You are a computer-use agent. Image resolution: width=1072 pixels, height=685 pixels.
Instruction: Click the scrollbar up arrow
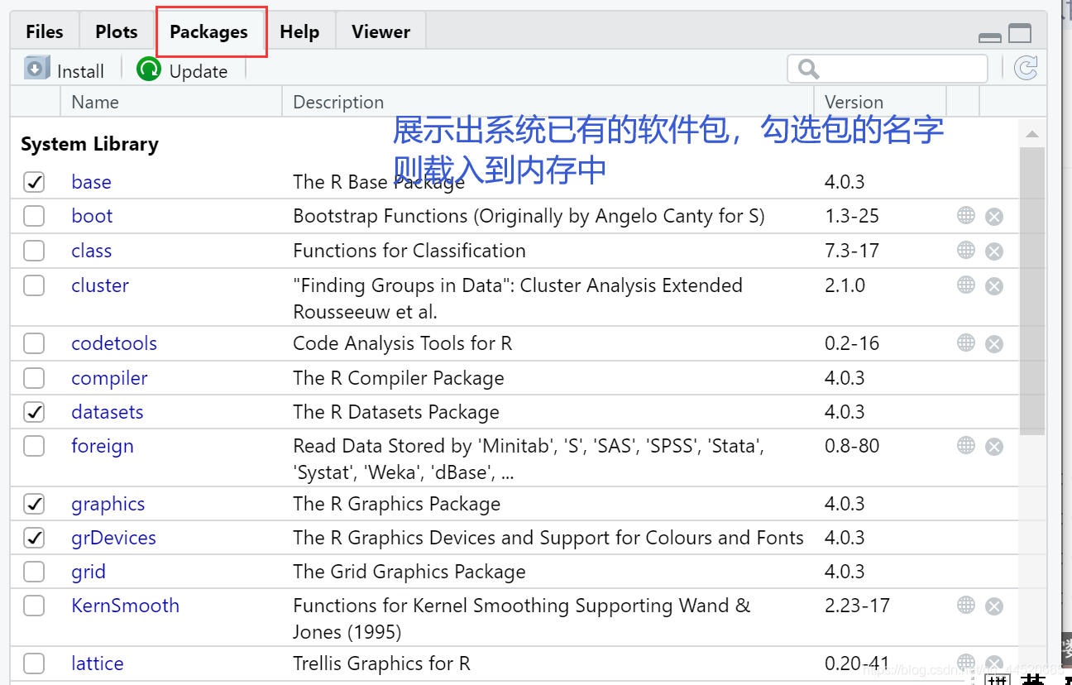(1032, 134)
